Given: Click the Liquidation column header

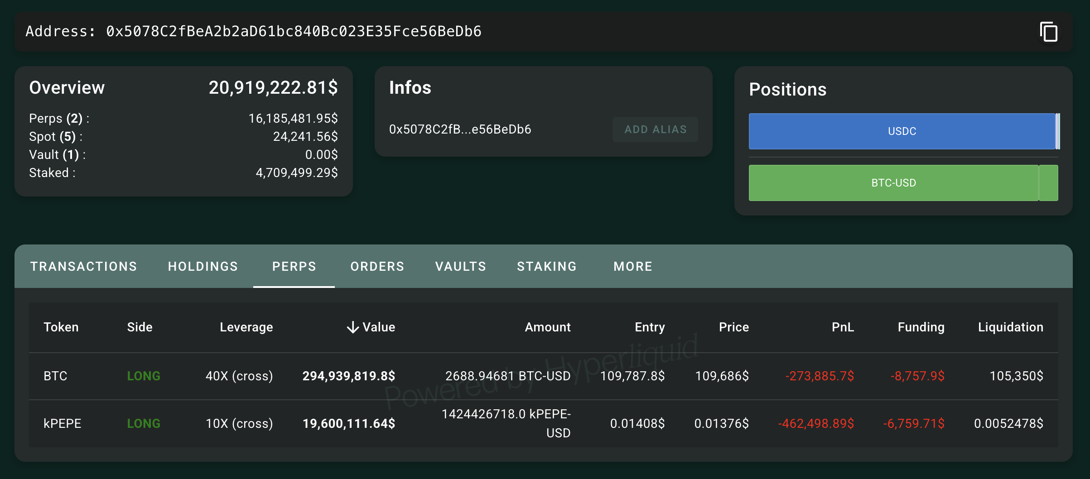Looking at the screenshot, I should 1010,327.
